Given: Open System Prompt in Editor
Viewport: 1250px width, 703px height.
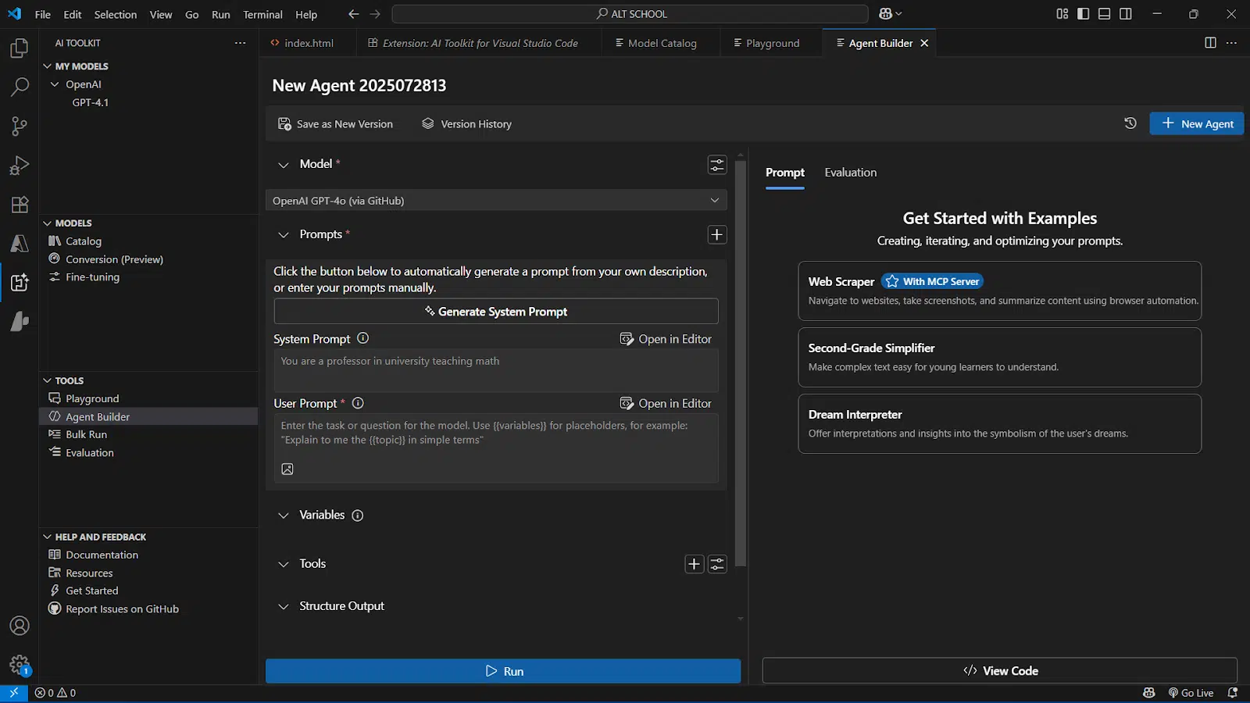Looking at the screenshot, I should pos(666,339).
